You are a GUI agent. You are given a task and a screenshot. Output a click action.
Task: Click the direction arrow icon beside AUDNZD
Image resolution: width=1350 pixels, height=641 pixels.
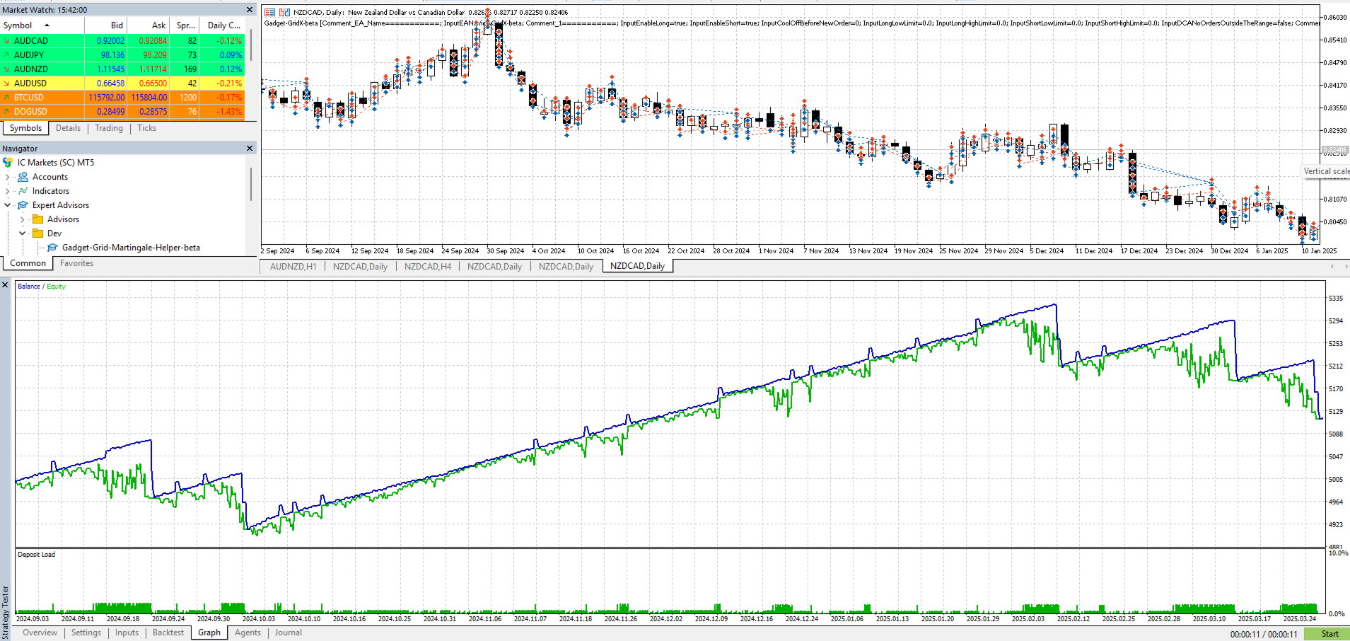click(x=6, y=69)
